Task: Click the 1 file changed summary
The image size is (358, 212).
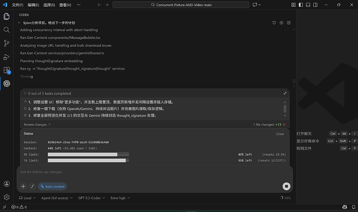Action: (x=269, y=124)
